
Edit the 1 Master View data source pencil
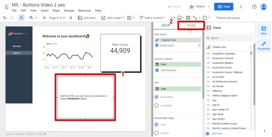click(157, 40)
